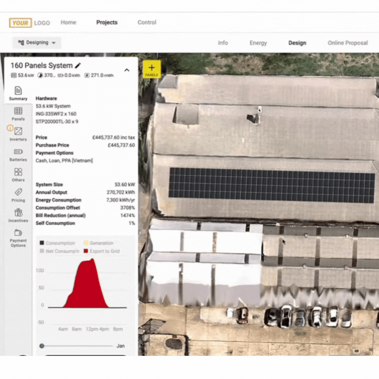Click the 271.0 mWh output stat icon
Screen dimensions: 379x379
tap(87, 75)
